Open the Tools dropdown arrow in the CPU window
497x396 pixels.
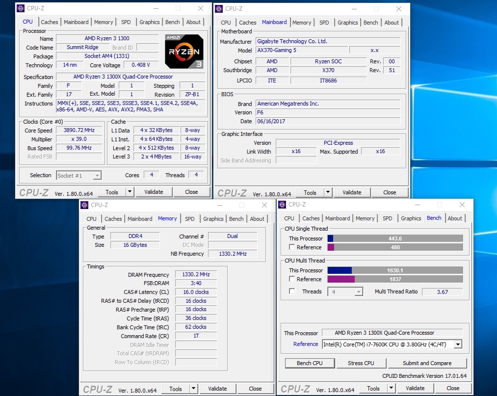130,192
